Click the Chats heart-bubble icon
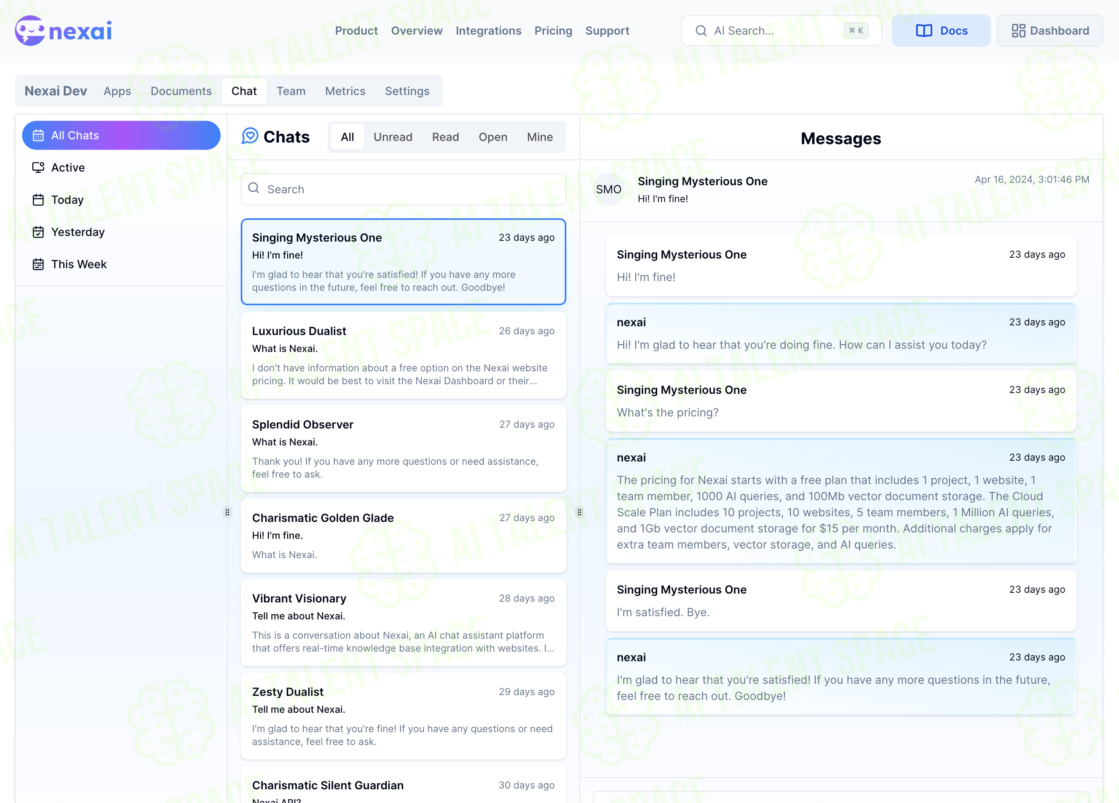Viewport: 1119px width, 803px height. coord(250,136)
